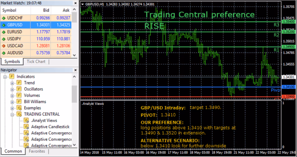Expand the Oscillators tree node
Viewport: 297px width, 157px height.
[12, 89]
